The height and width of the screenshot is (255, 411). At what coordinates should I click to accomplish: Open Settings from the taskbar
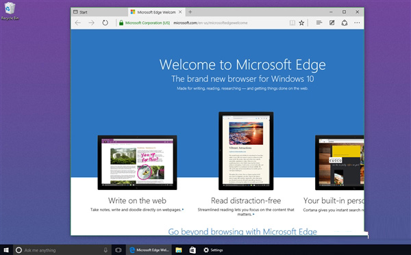(x=213, y=250)
